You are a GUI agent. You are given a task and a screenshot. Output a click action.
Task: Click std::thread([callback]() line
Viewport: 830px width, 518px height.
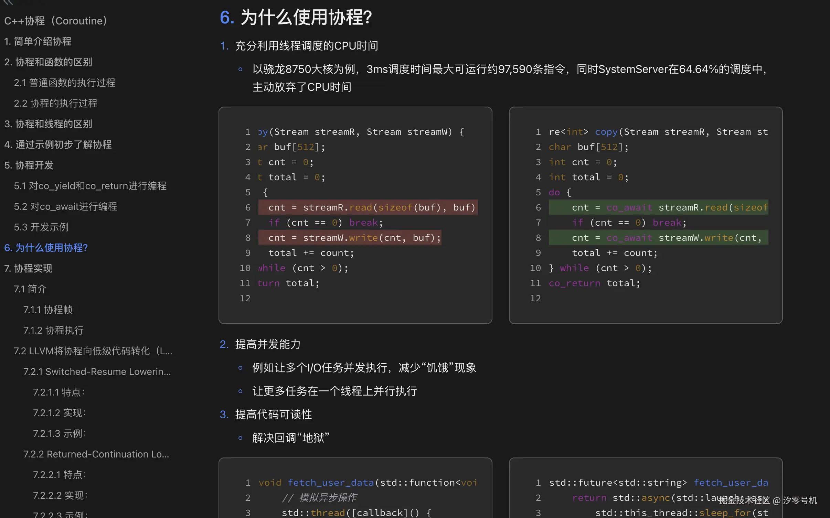click(x=357, y=512)
